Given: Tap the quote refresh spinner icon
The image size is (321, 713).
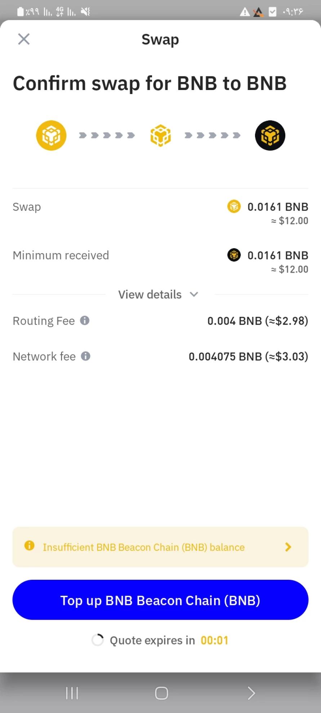Looking at the screenshot, I should 98,640.
